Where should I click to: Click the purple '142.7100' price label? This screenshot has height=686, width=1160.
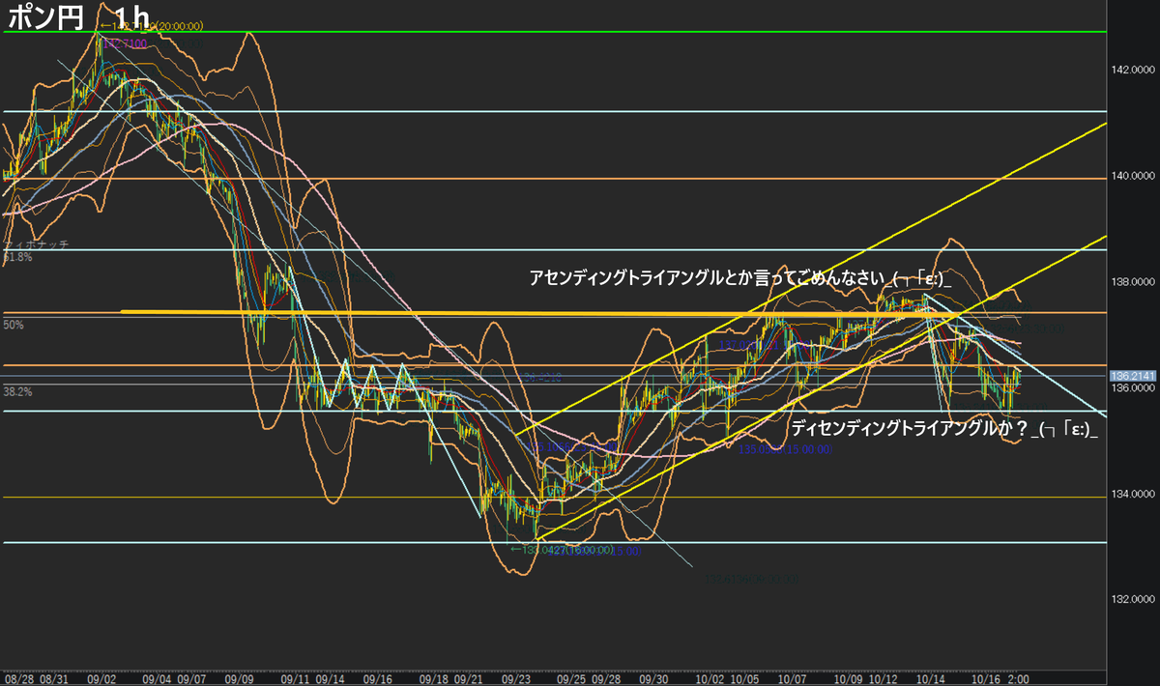(124, 43)
